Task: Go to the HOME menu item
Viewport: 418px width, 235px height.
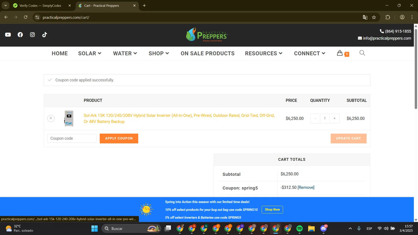Action: pyautogui.click(x=60, y=53)
